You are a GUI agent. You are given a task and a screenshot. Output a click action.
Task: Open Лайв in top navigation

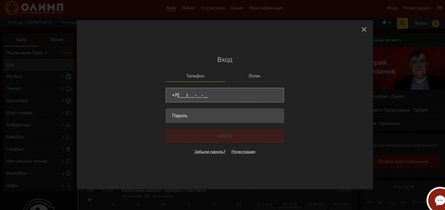pyautogui.click(x=171, y=8)
